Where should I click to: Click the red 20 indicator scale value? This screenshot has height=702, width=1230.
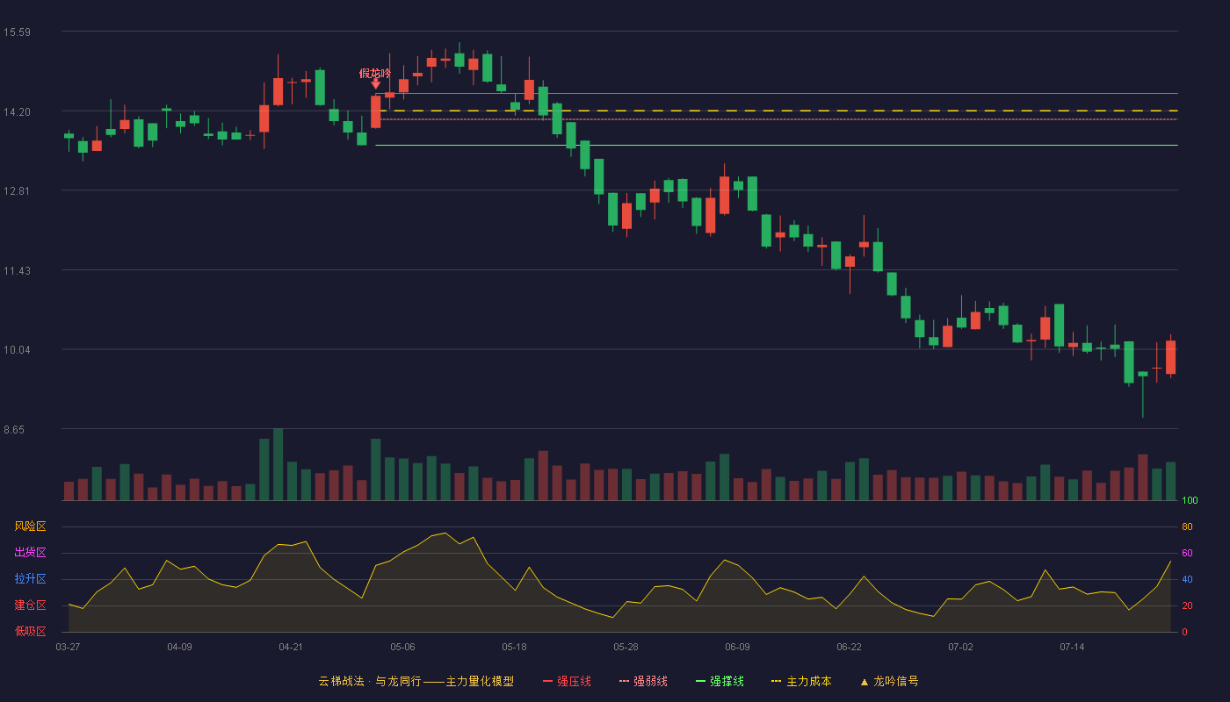(x=1187, y=605)
